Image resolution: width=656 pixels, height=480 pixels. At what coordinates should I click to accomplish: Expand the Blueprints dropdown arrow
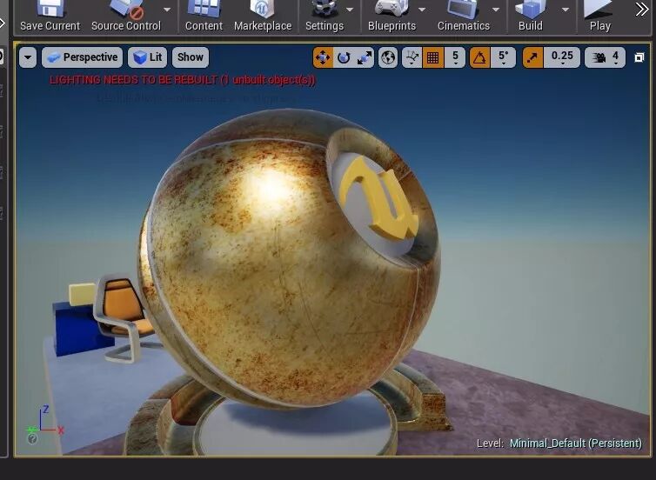(x=422, y=10)
